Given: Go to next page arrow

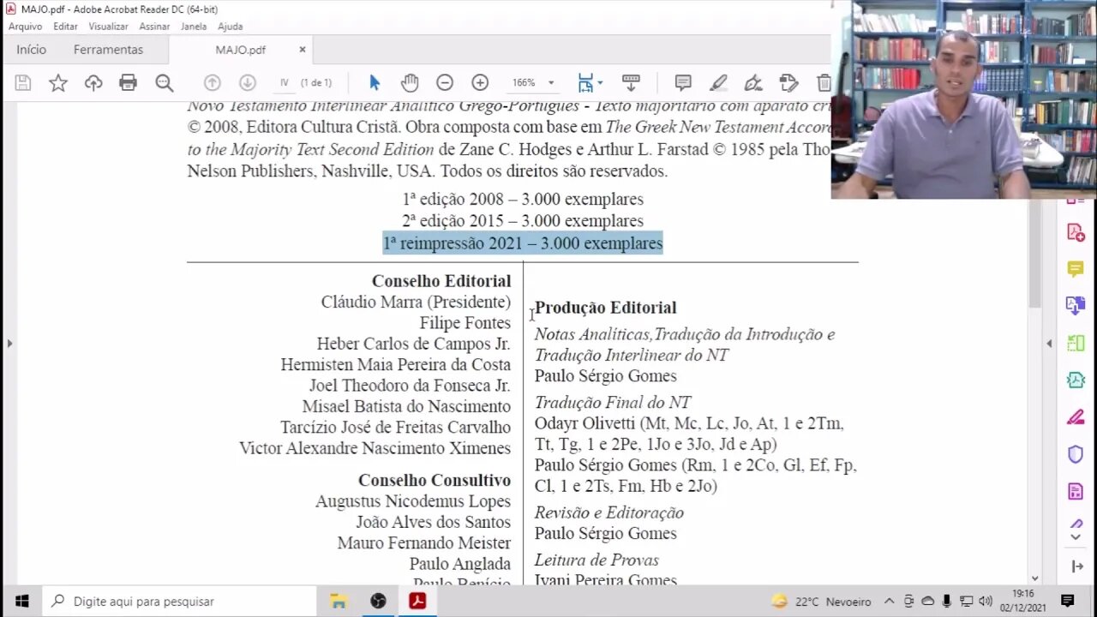Looking at the screenshot, I should tap(247, 83).
